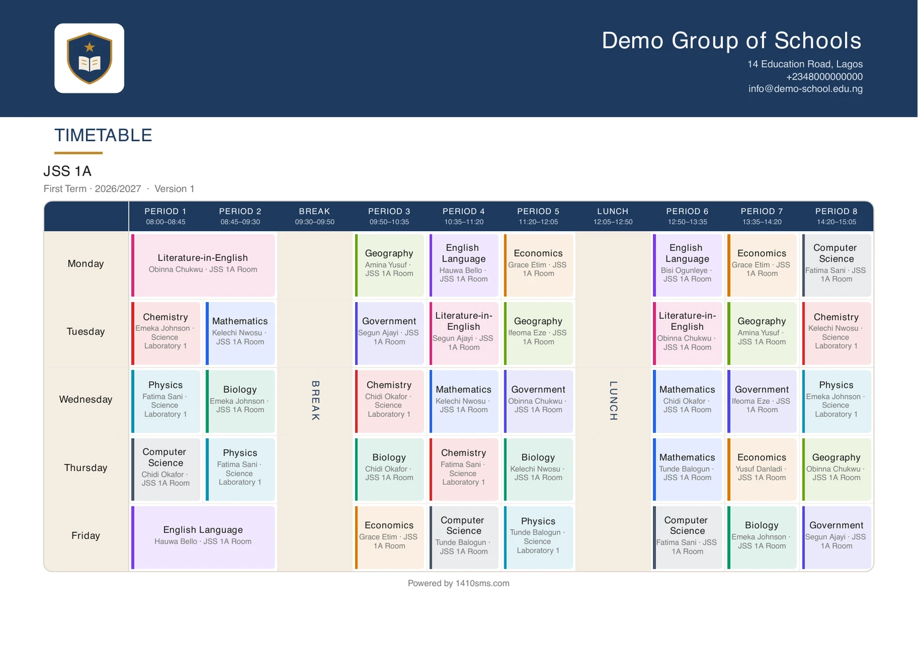
Task: Click the Demo Group of Schools title
Action: pos(732,41)
